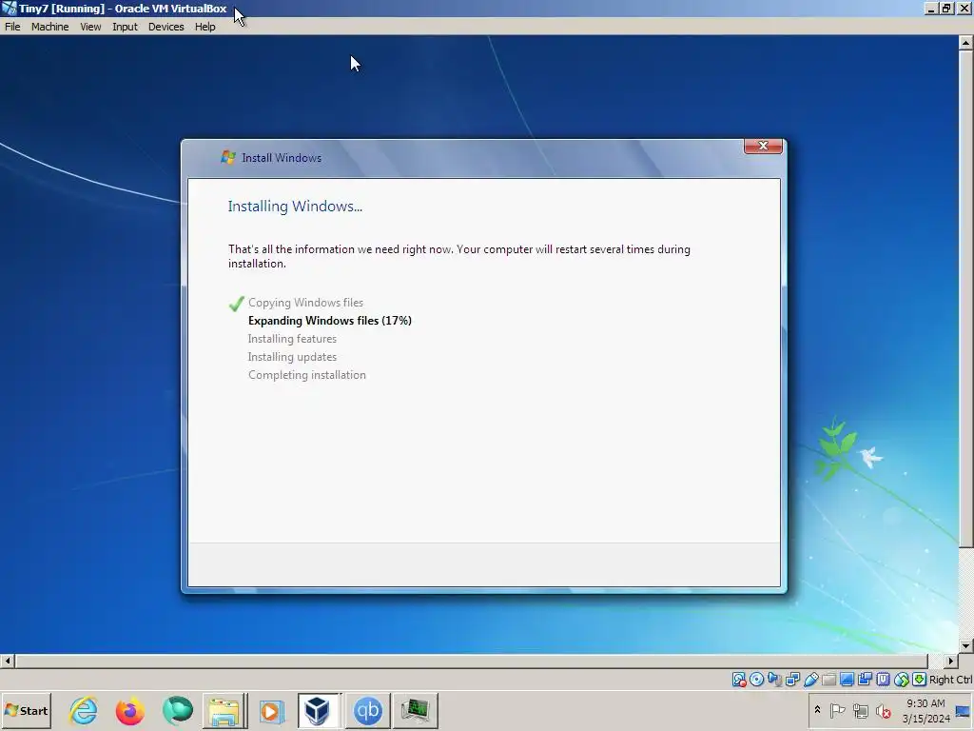Click "Installing updates" step text
Viewport: 974px width, 731px height.
[x=292, y=357]
